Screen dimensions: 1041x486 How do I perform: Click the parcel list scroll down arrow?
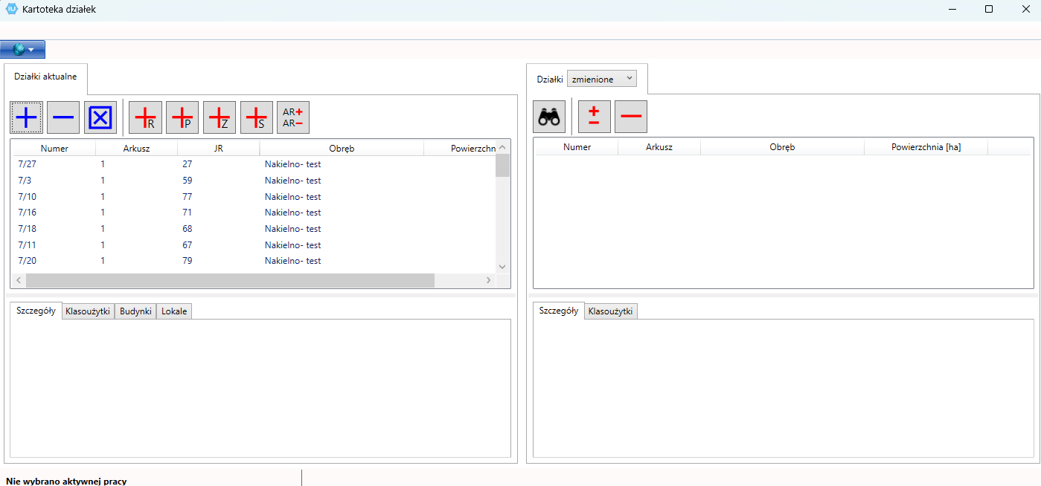click(x=502, y=267)
